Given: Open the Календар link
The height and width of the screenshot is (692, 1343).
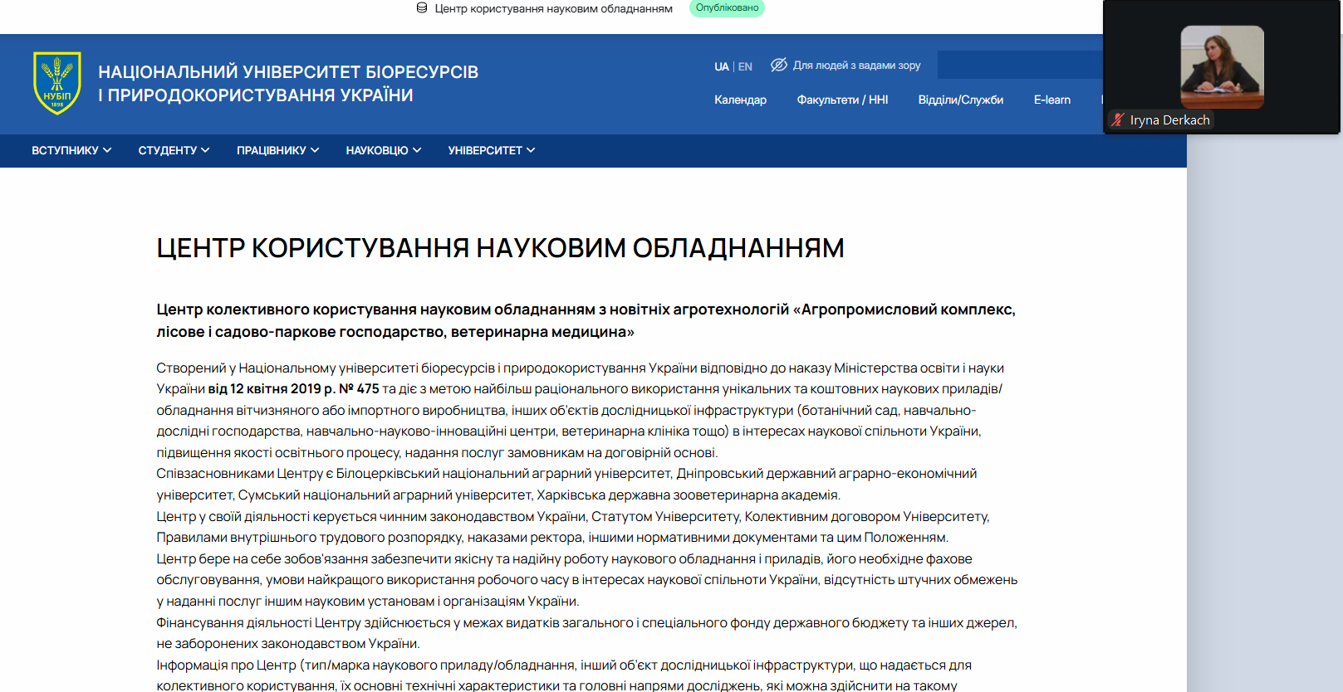Looking at the screenshot, I should (740, 100).
